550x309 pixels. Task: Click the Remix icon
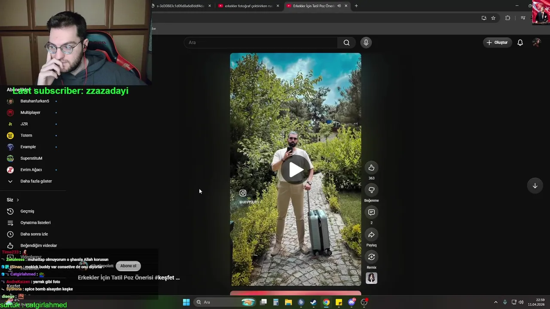click(x=372, y=257)
